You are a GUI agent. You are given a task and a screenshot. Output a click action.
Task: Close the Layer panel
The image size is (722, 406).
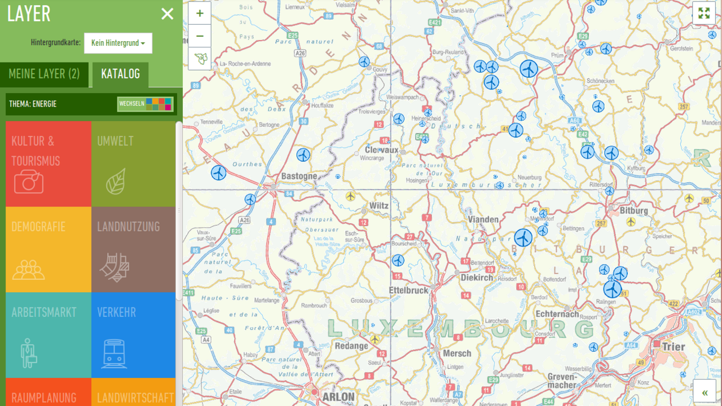[x=168, y=14]
